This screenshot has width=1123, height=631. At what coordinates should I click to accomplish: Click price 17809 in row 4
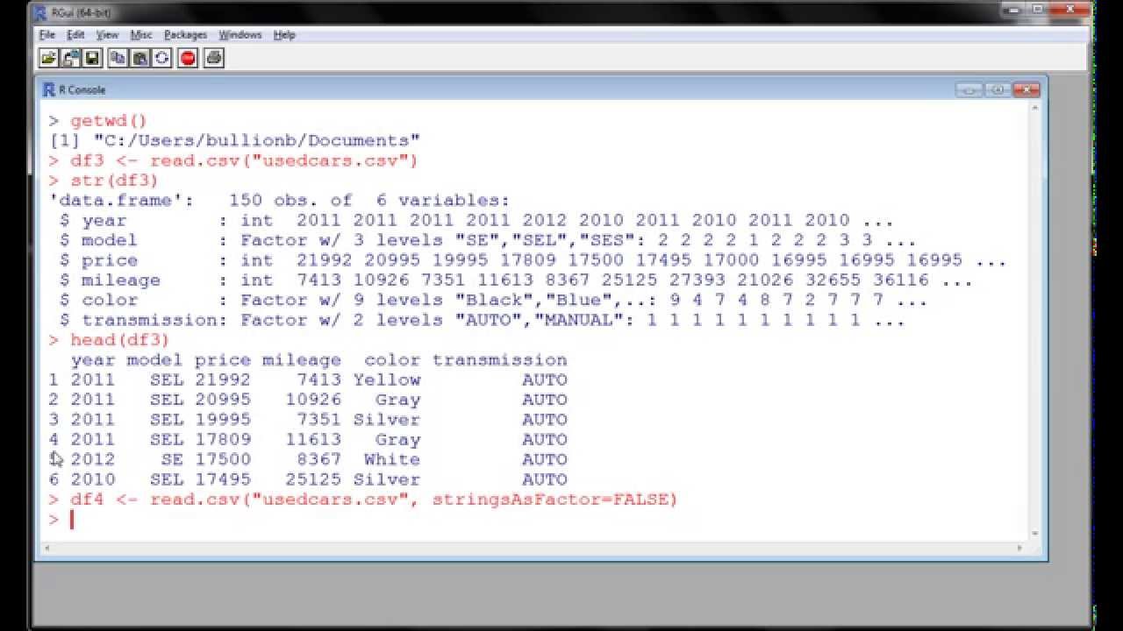(223, 440)
